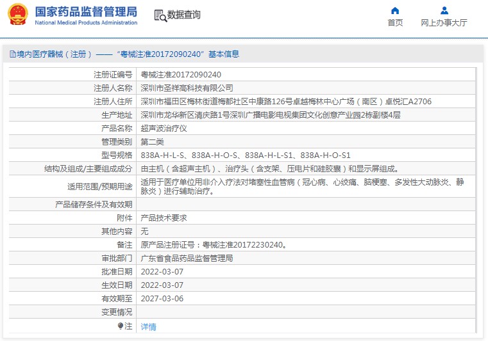Click the 网上办事大厅 text label
488x341 pixels.
click(444, 23)
